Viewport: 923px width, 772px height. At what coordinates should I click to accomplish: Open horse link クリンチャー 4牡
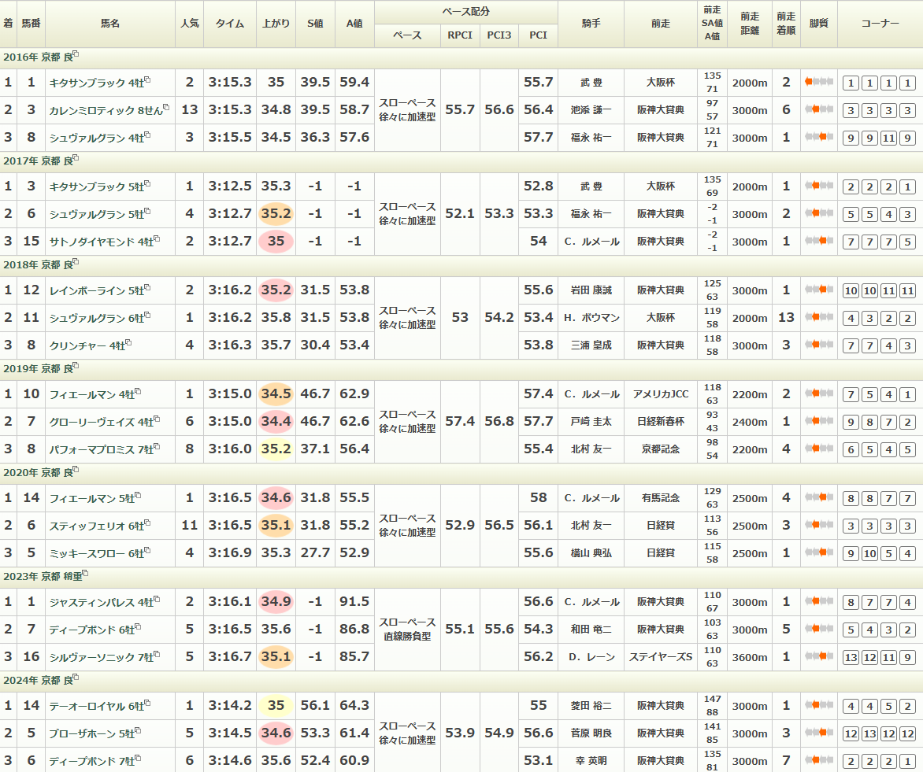click(87, 345)
